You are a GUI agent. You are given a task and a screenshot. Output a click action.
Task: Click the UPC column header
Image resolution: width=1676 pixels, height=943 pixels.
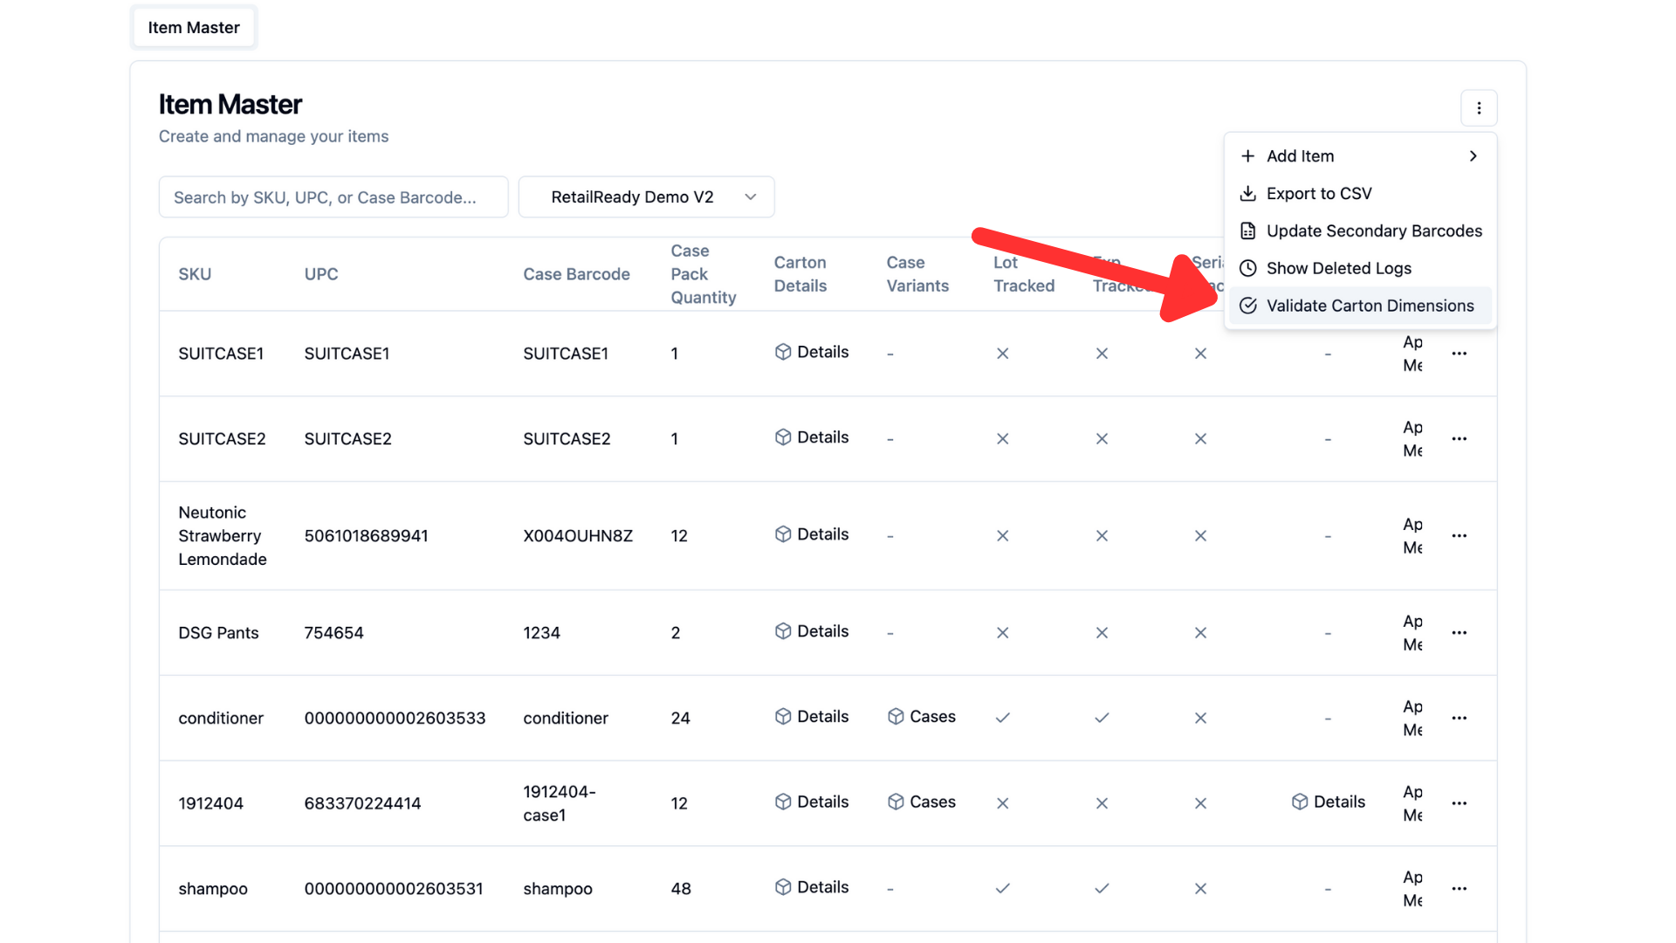321,274
